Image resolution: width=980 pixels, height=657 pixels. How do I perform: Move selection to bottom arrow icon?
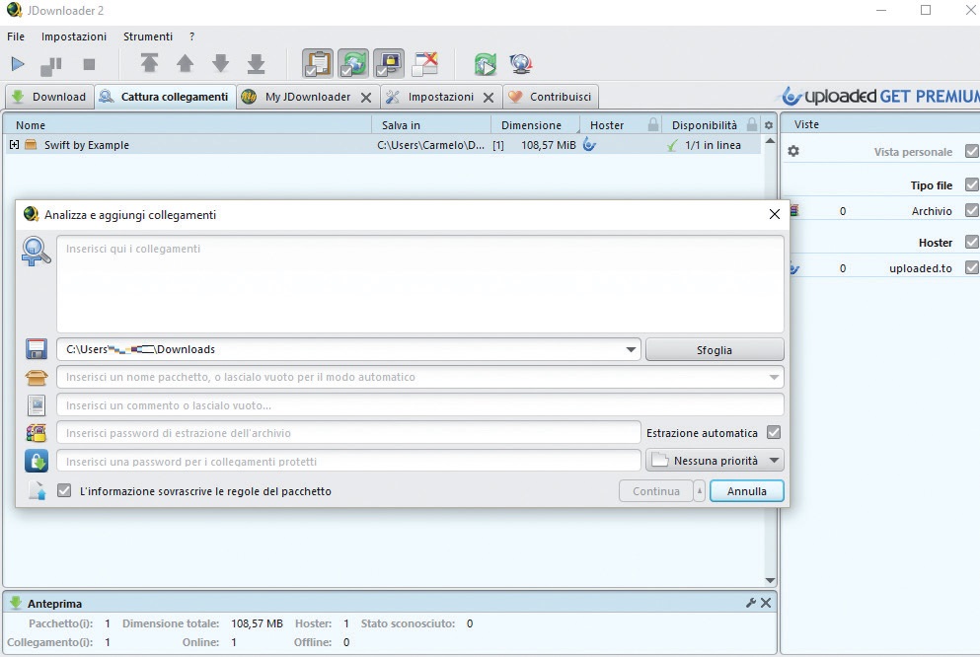pyautogui.click(x=257, y=64)
